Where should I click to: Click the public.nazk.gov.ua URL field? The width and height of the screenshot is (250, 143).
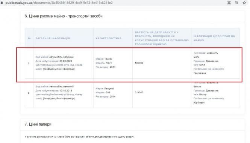[x=59, y=3]
